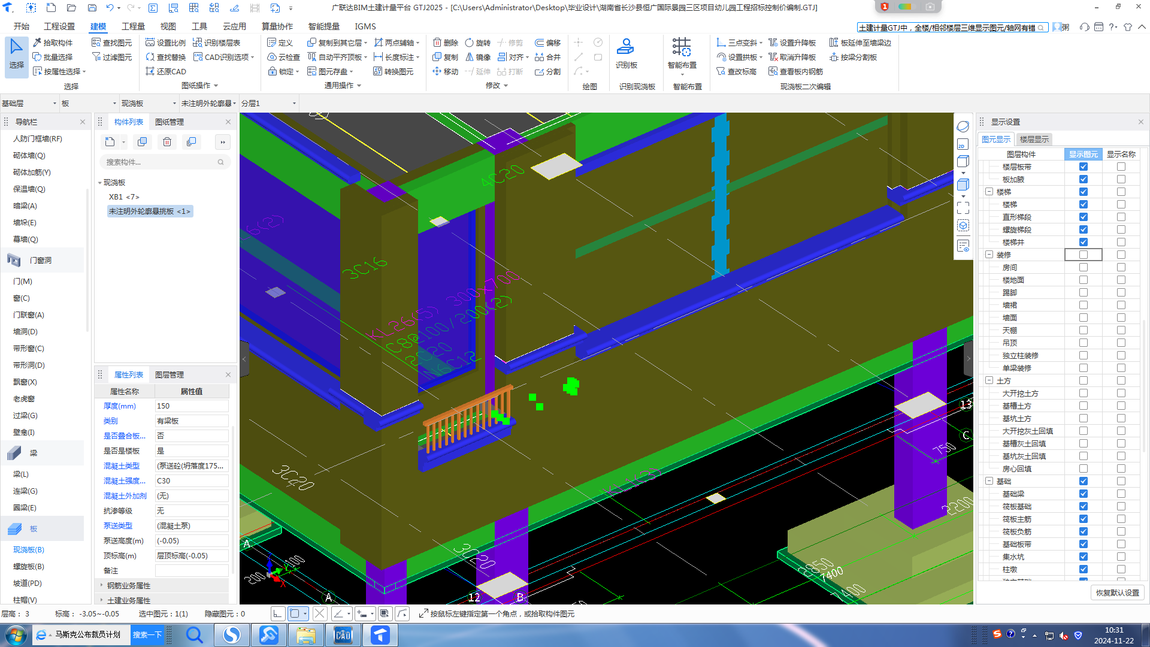Collapse the 土方 group in display settings

click(989, 380)
